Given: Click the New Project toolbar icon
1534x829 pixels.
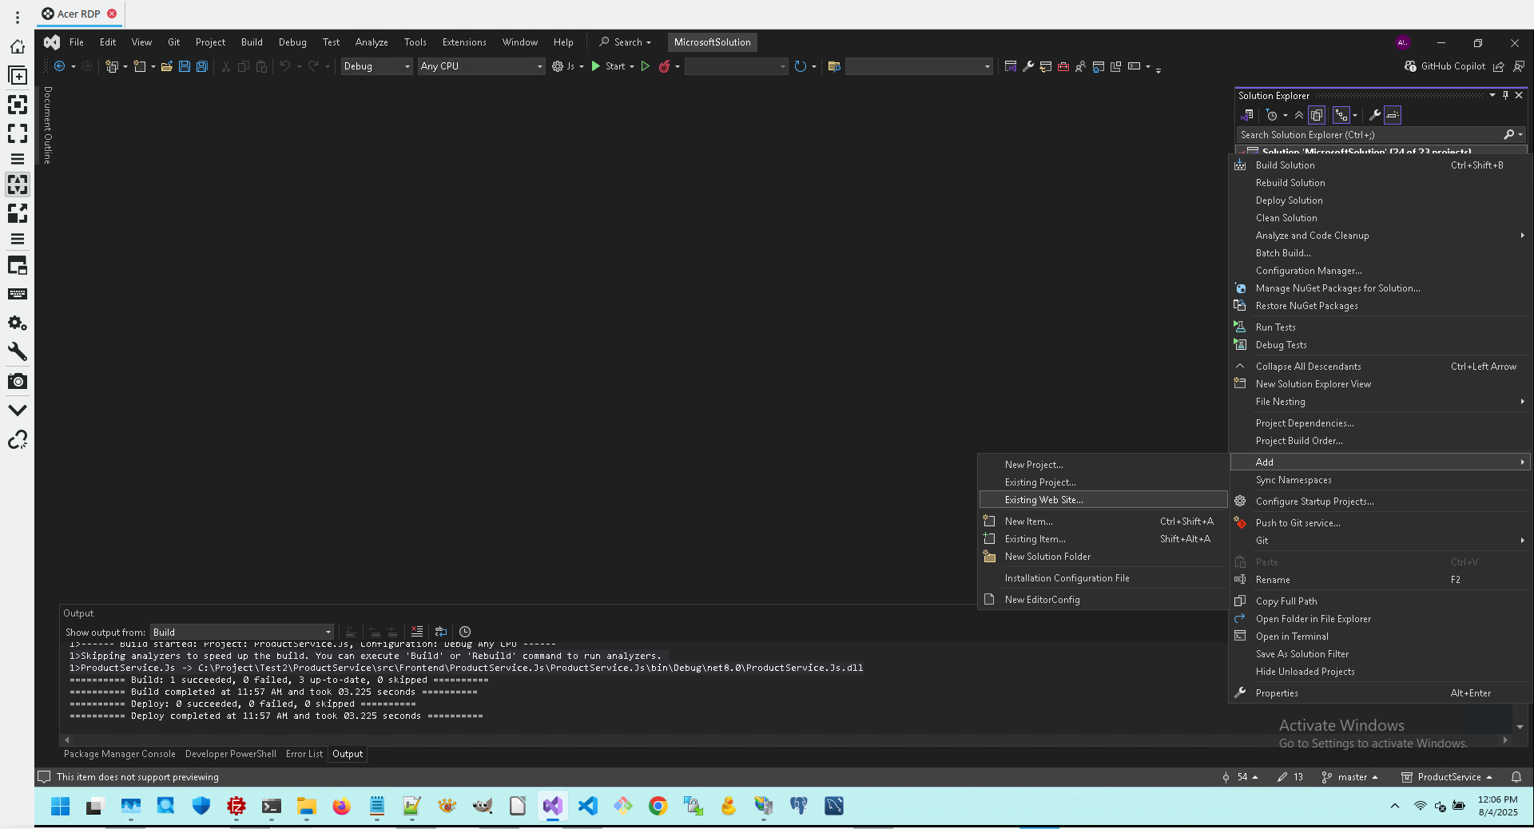Looking at the screenshot, I should tap(112, 66).
